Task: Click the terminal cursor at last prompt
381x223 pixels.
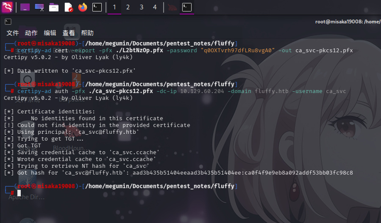Action: [x=19, y=193]
